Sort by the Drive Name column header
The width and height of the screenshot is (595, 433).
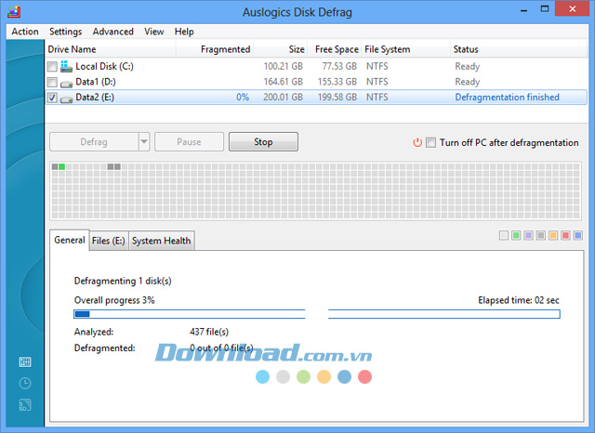pyautogui.click(x=110, y=49)
